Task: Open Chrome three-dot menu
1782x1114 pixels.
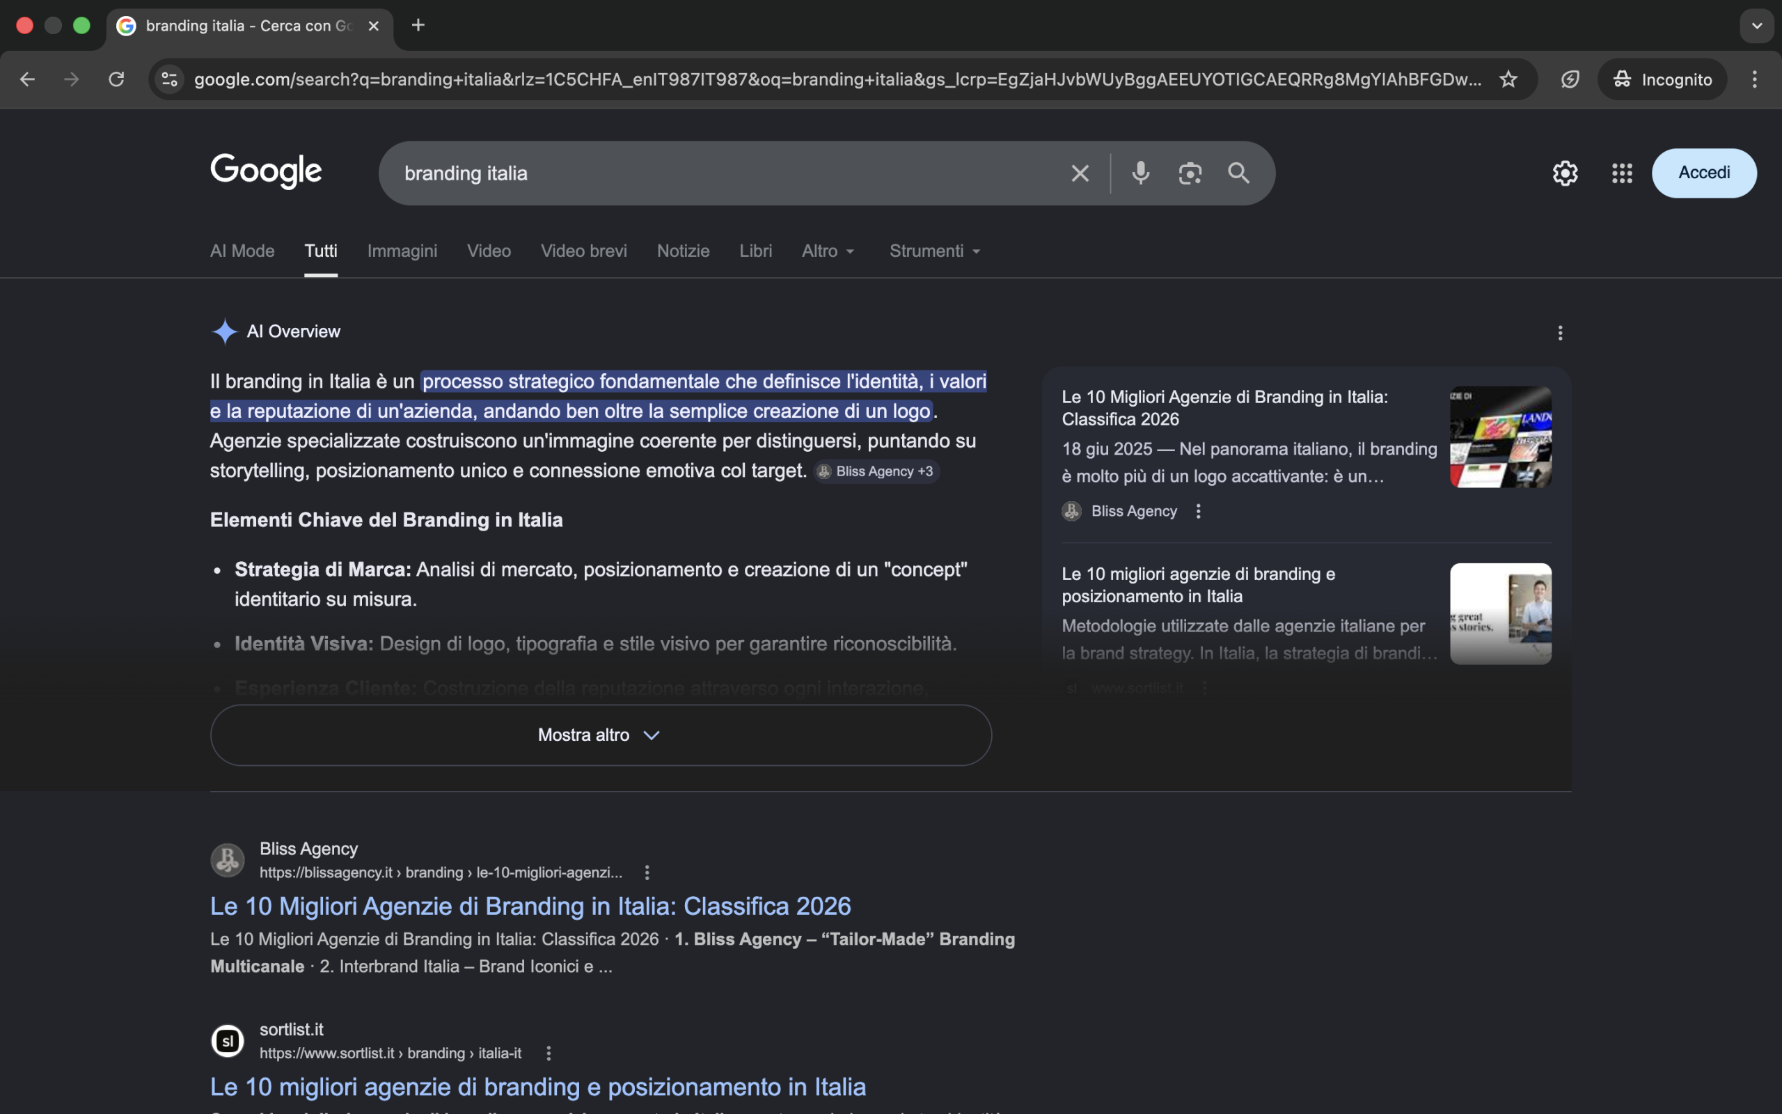Action: [x=1755, y=79]
